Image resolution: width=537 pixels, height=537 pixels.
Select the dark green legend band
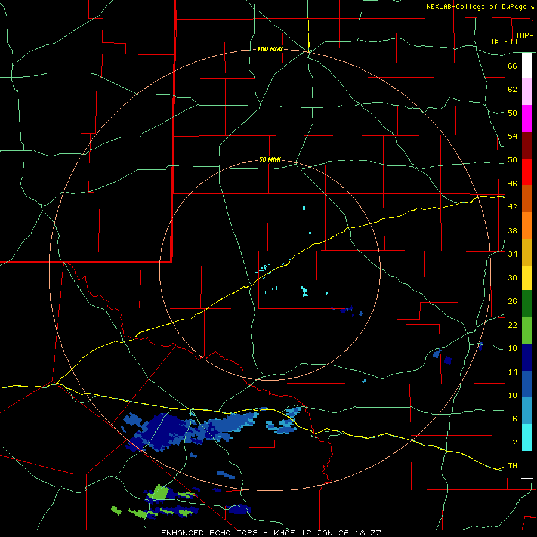(x=527, y=304)
